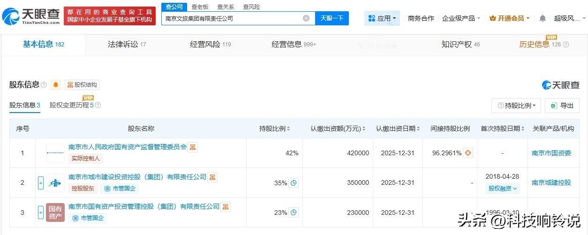This screenshot has height=235, width=588.
Task: Select the 350000 subscribed capital cell
Action: tap(358, 183)
